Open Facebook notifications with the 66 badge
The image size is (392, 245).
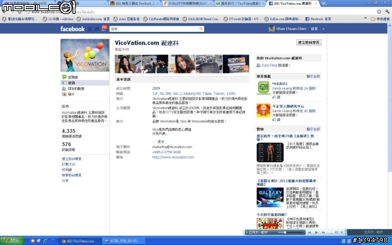(104, 28)
